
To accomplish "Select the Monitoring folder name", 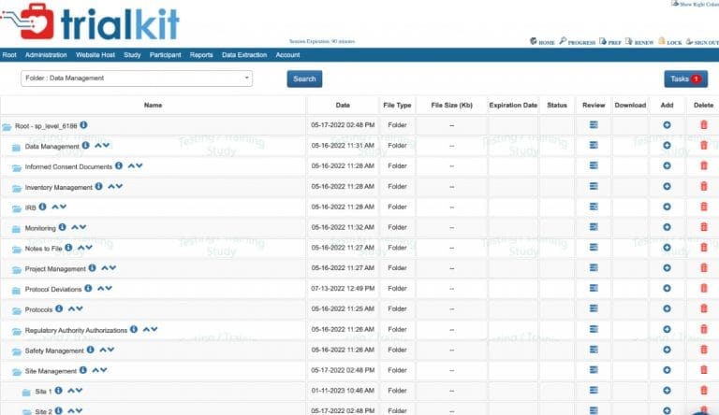I will 40,228.
